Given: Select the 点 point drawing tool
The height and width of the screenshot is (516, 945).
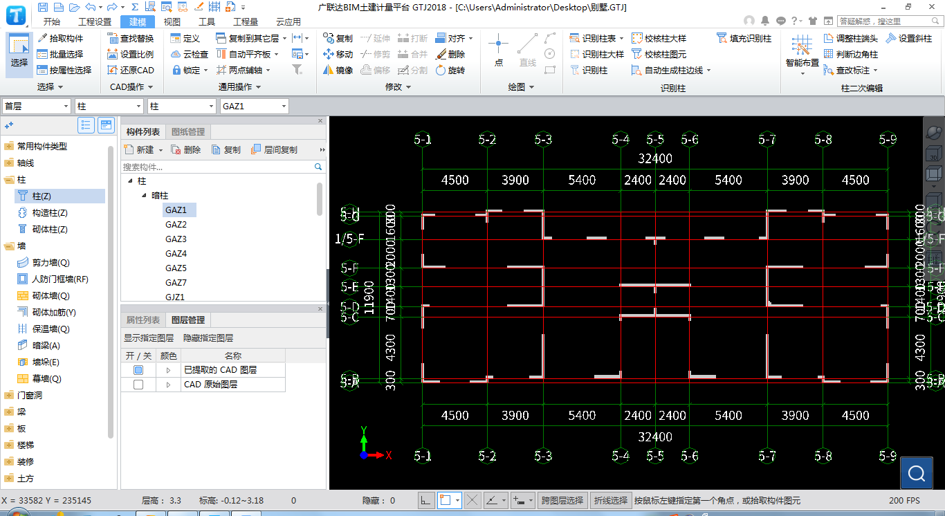Looking at the screenshot, I should [x=499, y=50].
